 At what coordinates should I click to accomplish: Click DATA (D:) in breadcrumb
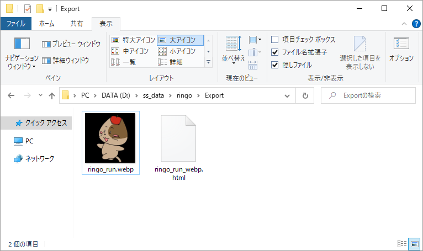tap(116, 95)
